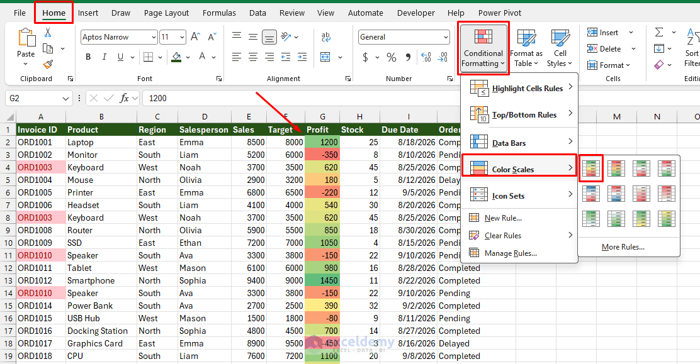Click the Fill down arrow icon
The width and height of the screenshot is (700, 364).
tap(659, 48)
